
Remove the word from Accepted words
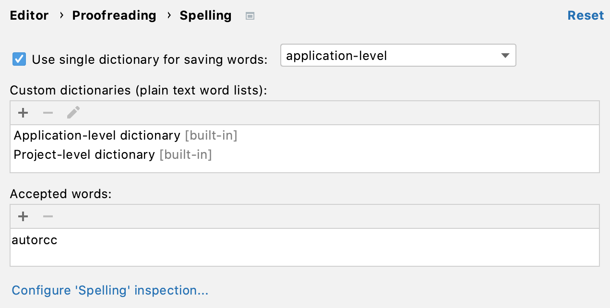[x=48, y=216]
